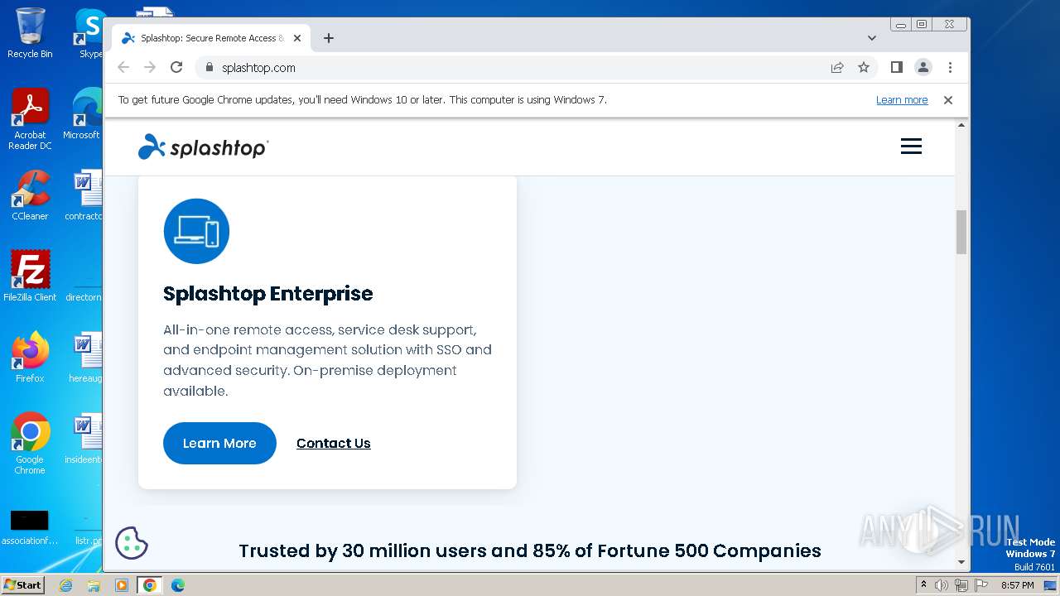1060x596 pixels.
Task: Go forward in Chrome history
Action: (x=150, y=68)
